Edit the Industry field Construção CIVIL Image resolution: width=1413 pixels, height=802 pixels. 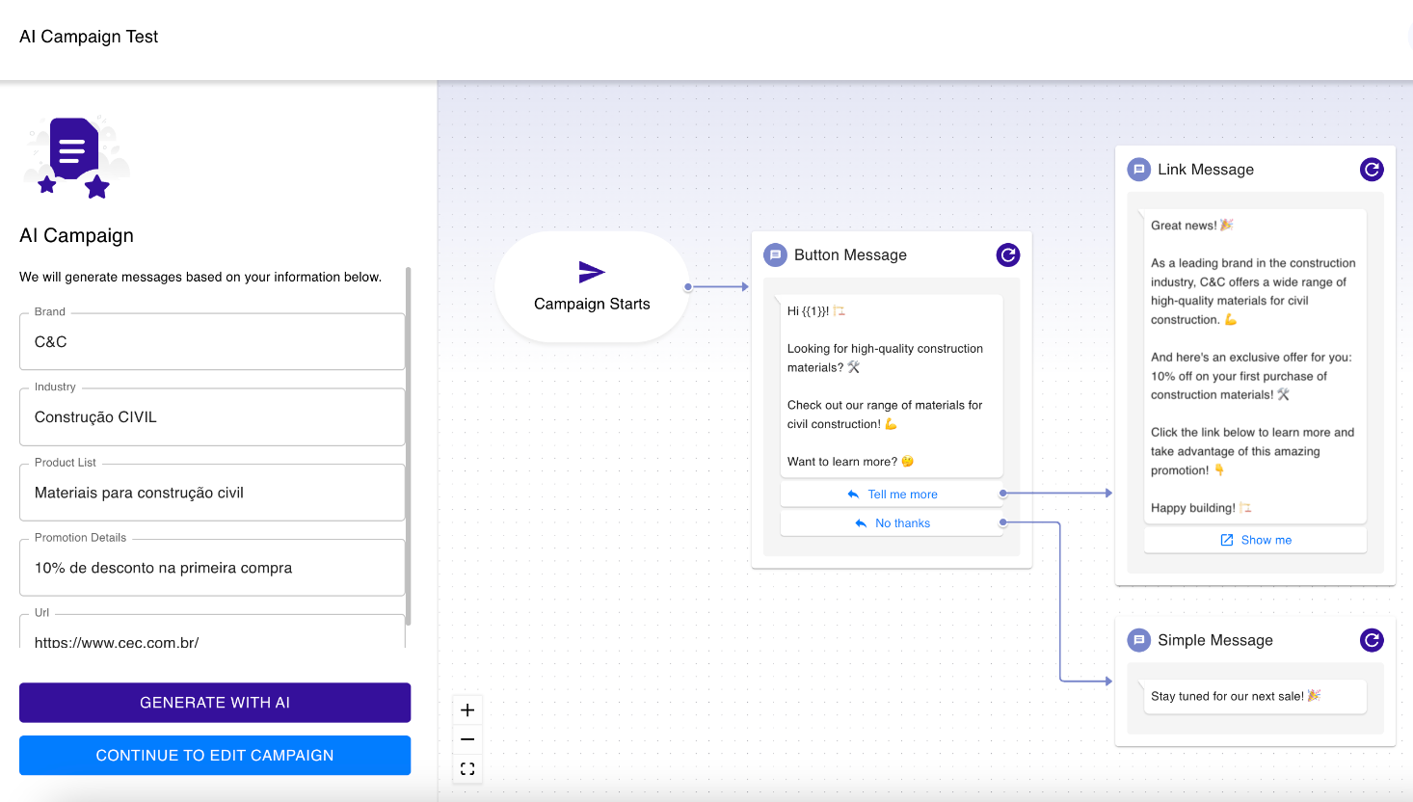[212, 417]
